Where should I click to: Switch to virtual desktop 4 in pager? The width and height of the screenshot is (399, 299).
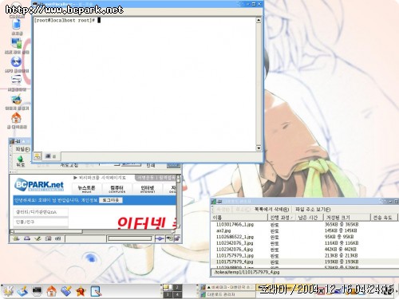pyautogui.click(x=177, y=294)
